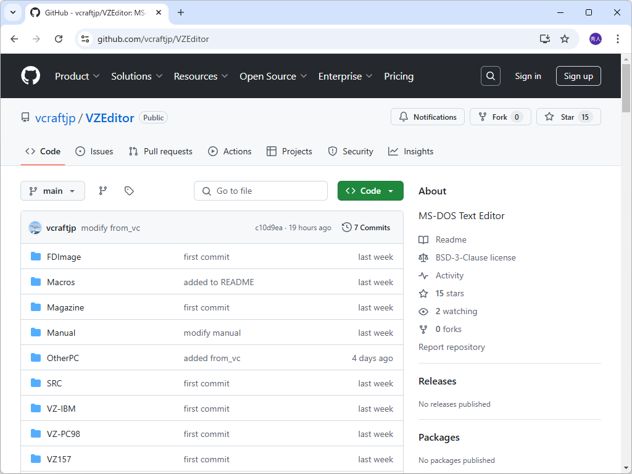Open the vcraftjp profile link
Viewport: 632px width, 474px height.
coord(55,117)
